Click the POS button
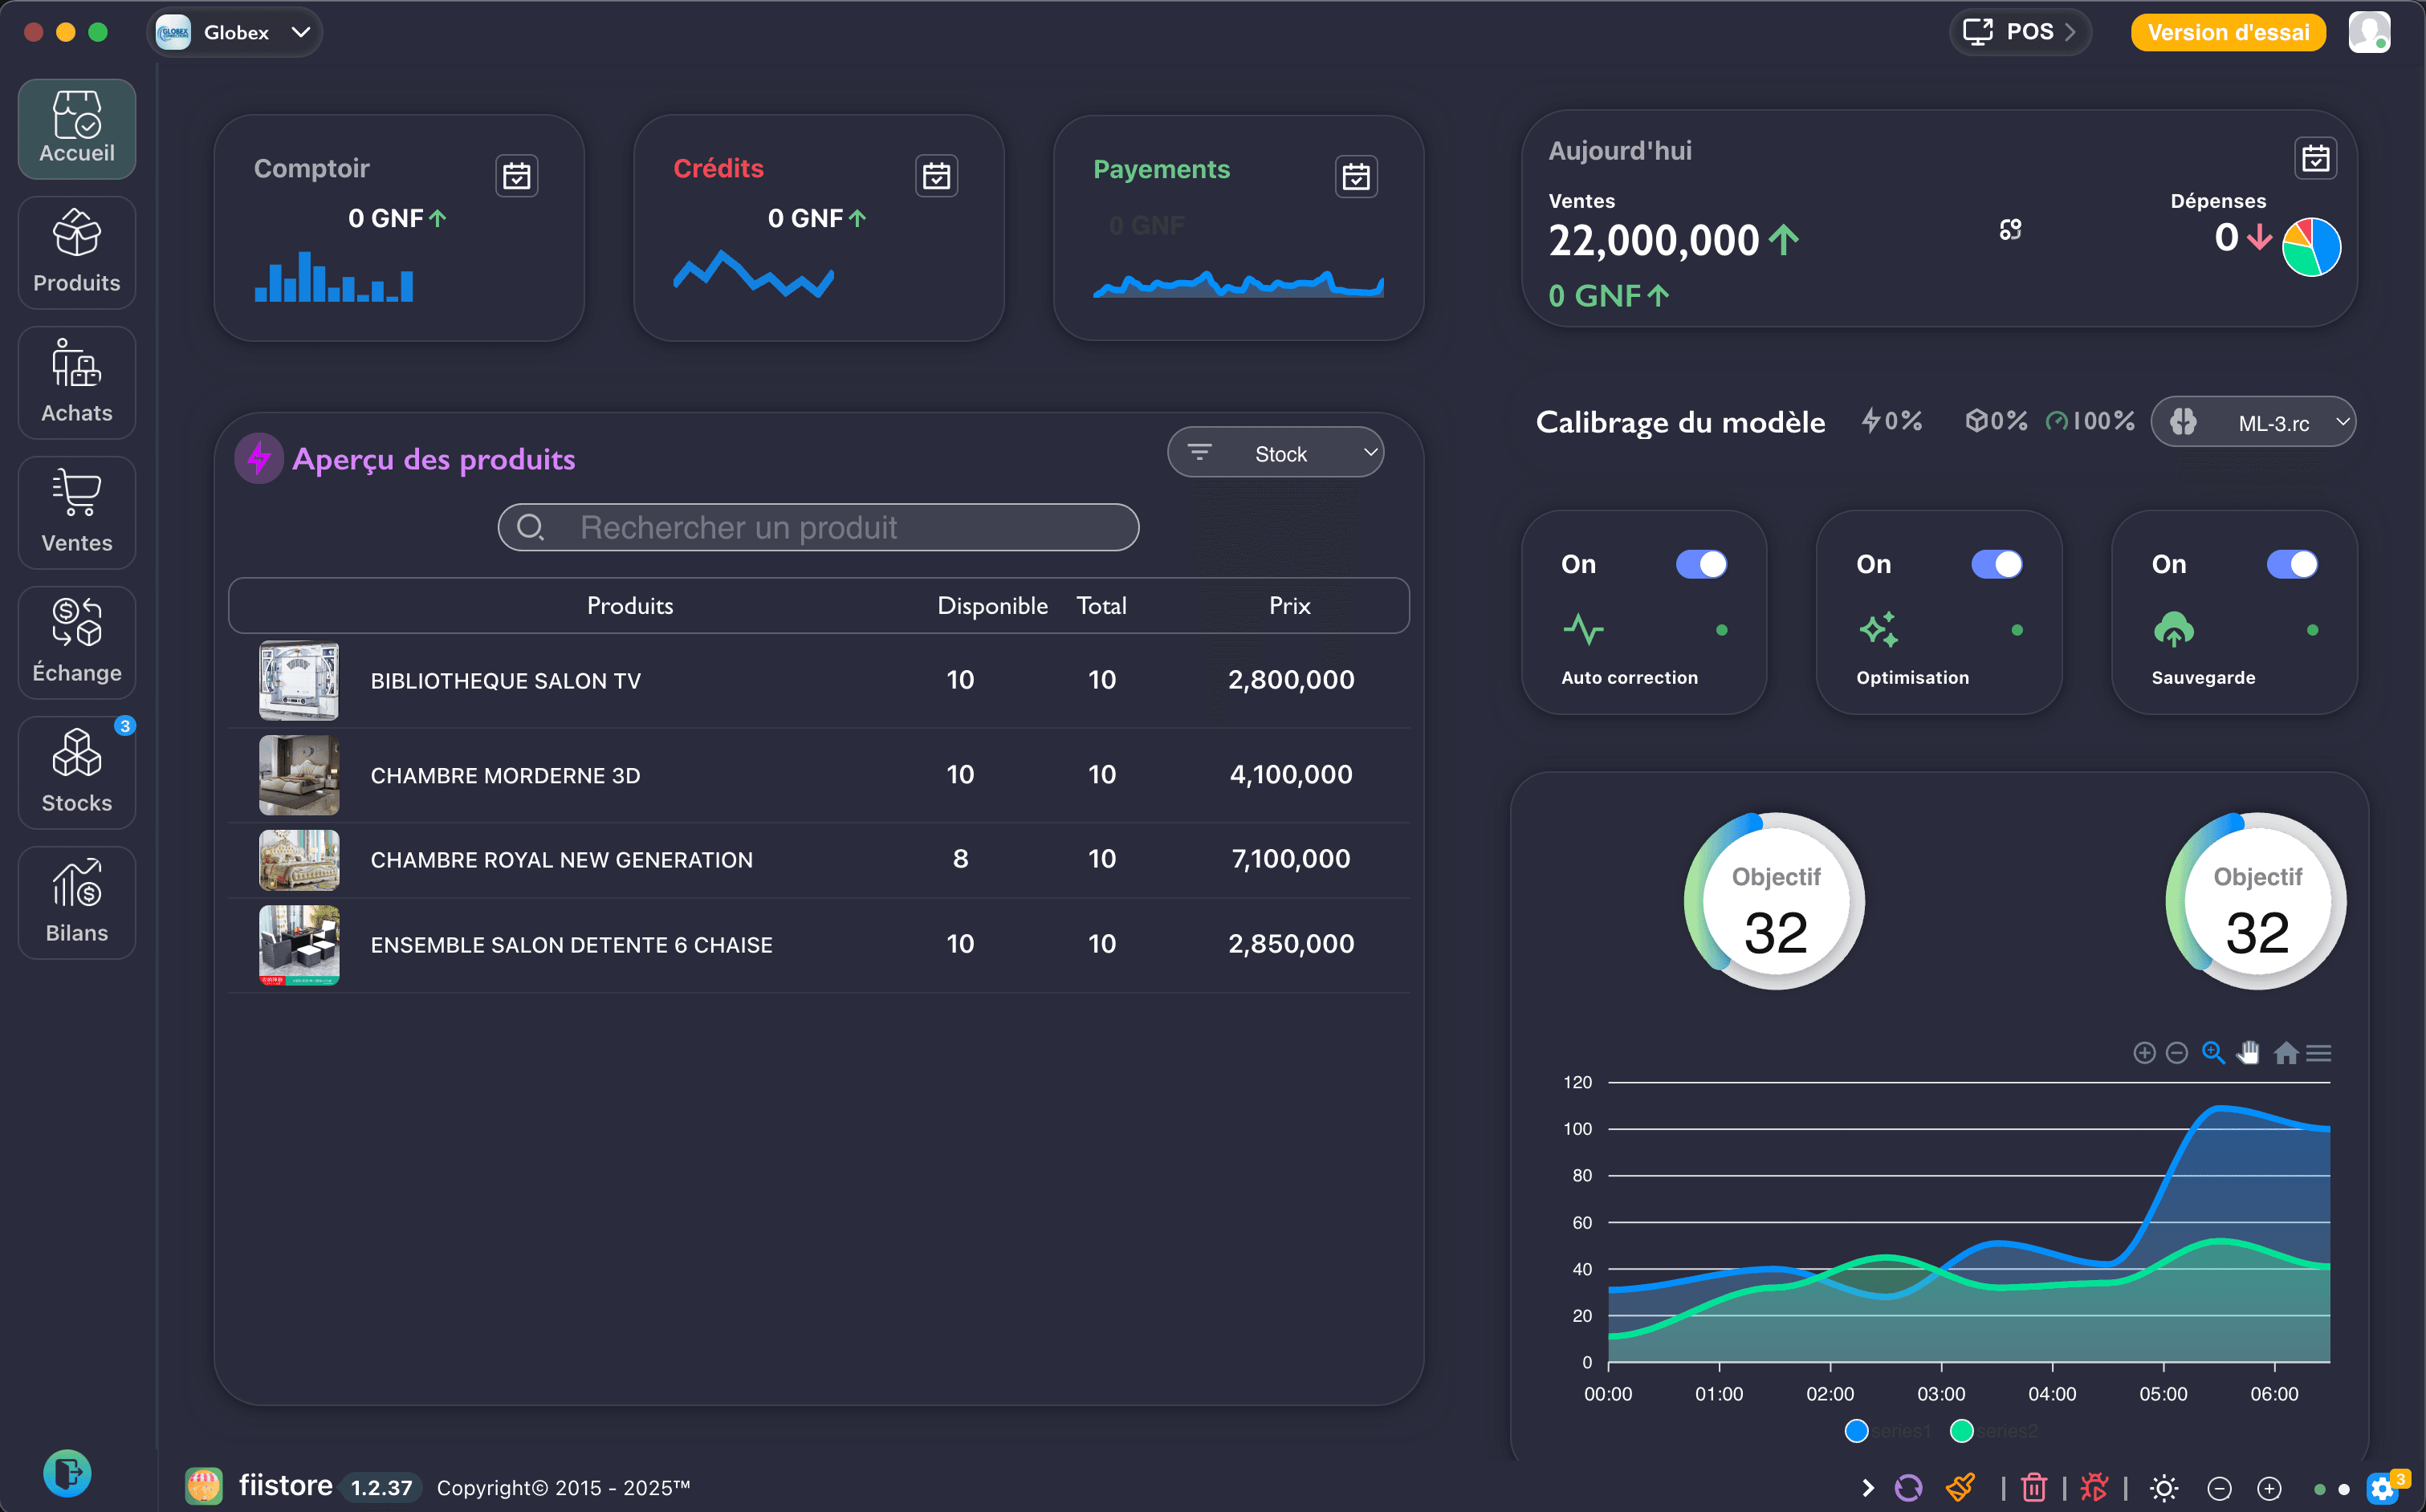 point(2019,32)
